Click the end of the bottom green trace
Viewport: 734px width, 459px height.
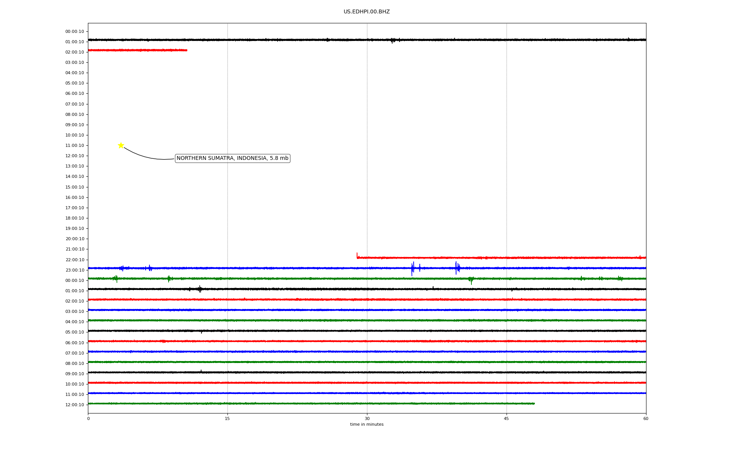point(534,404)
